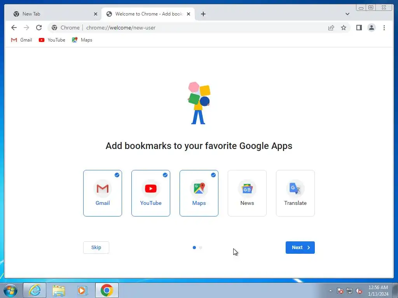Go back using the back arrow

point(14,28)
